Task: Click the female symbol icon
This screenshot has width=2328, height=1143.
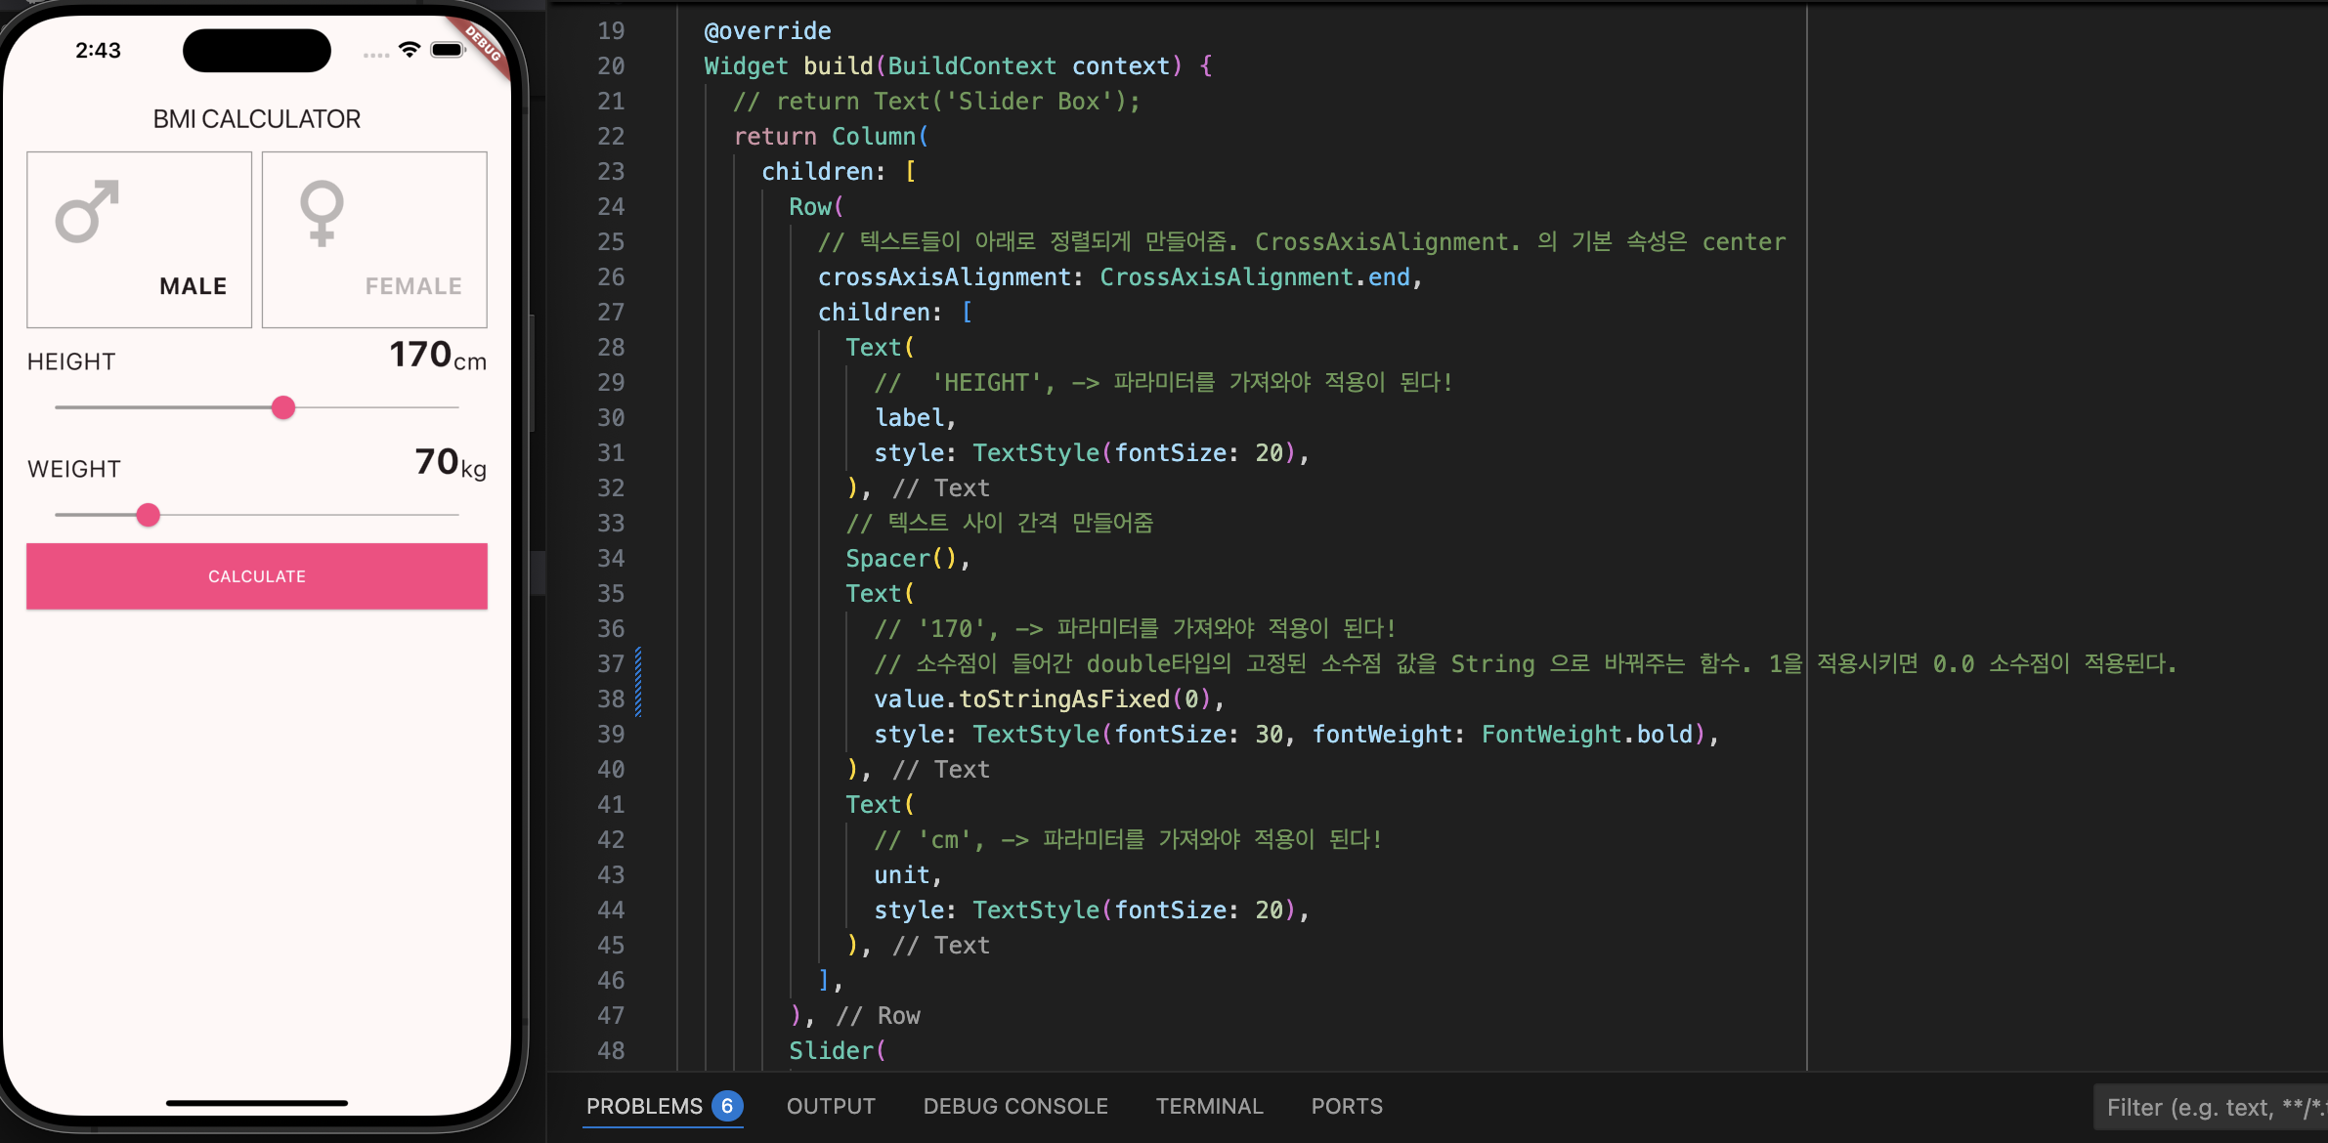Action: click(322, 212)
